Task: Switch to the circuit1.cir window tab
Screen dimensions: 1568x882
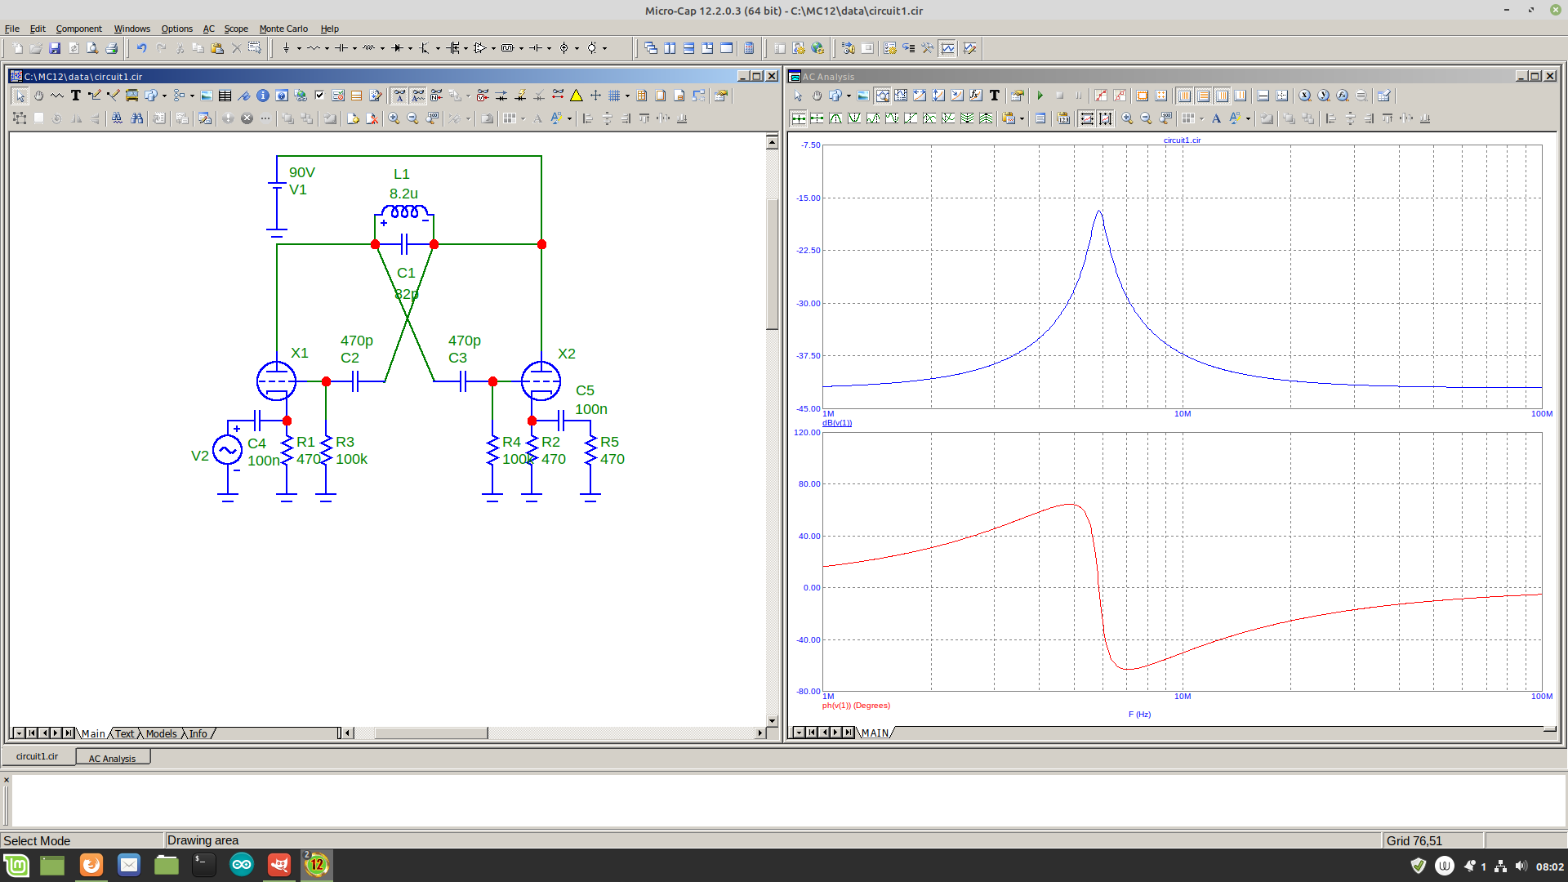Action: [x=38, y=756]
